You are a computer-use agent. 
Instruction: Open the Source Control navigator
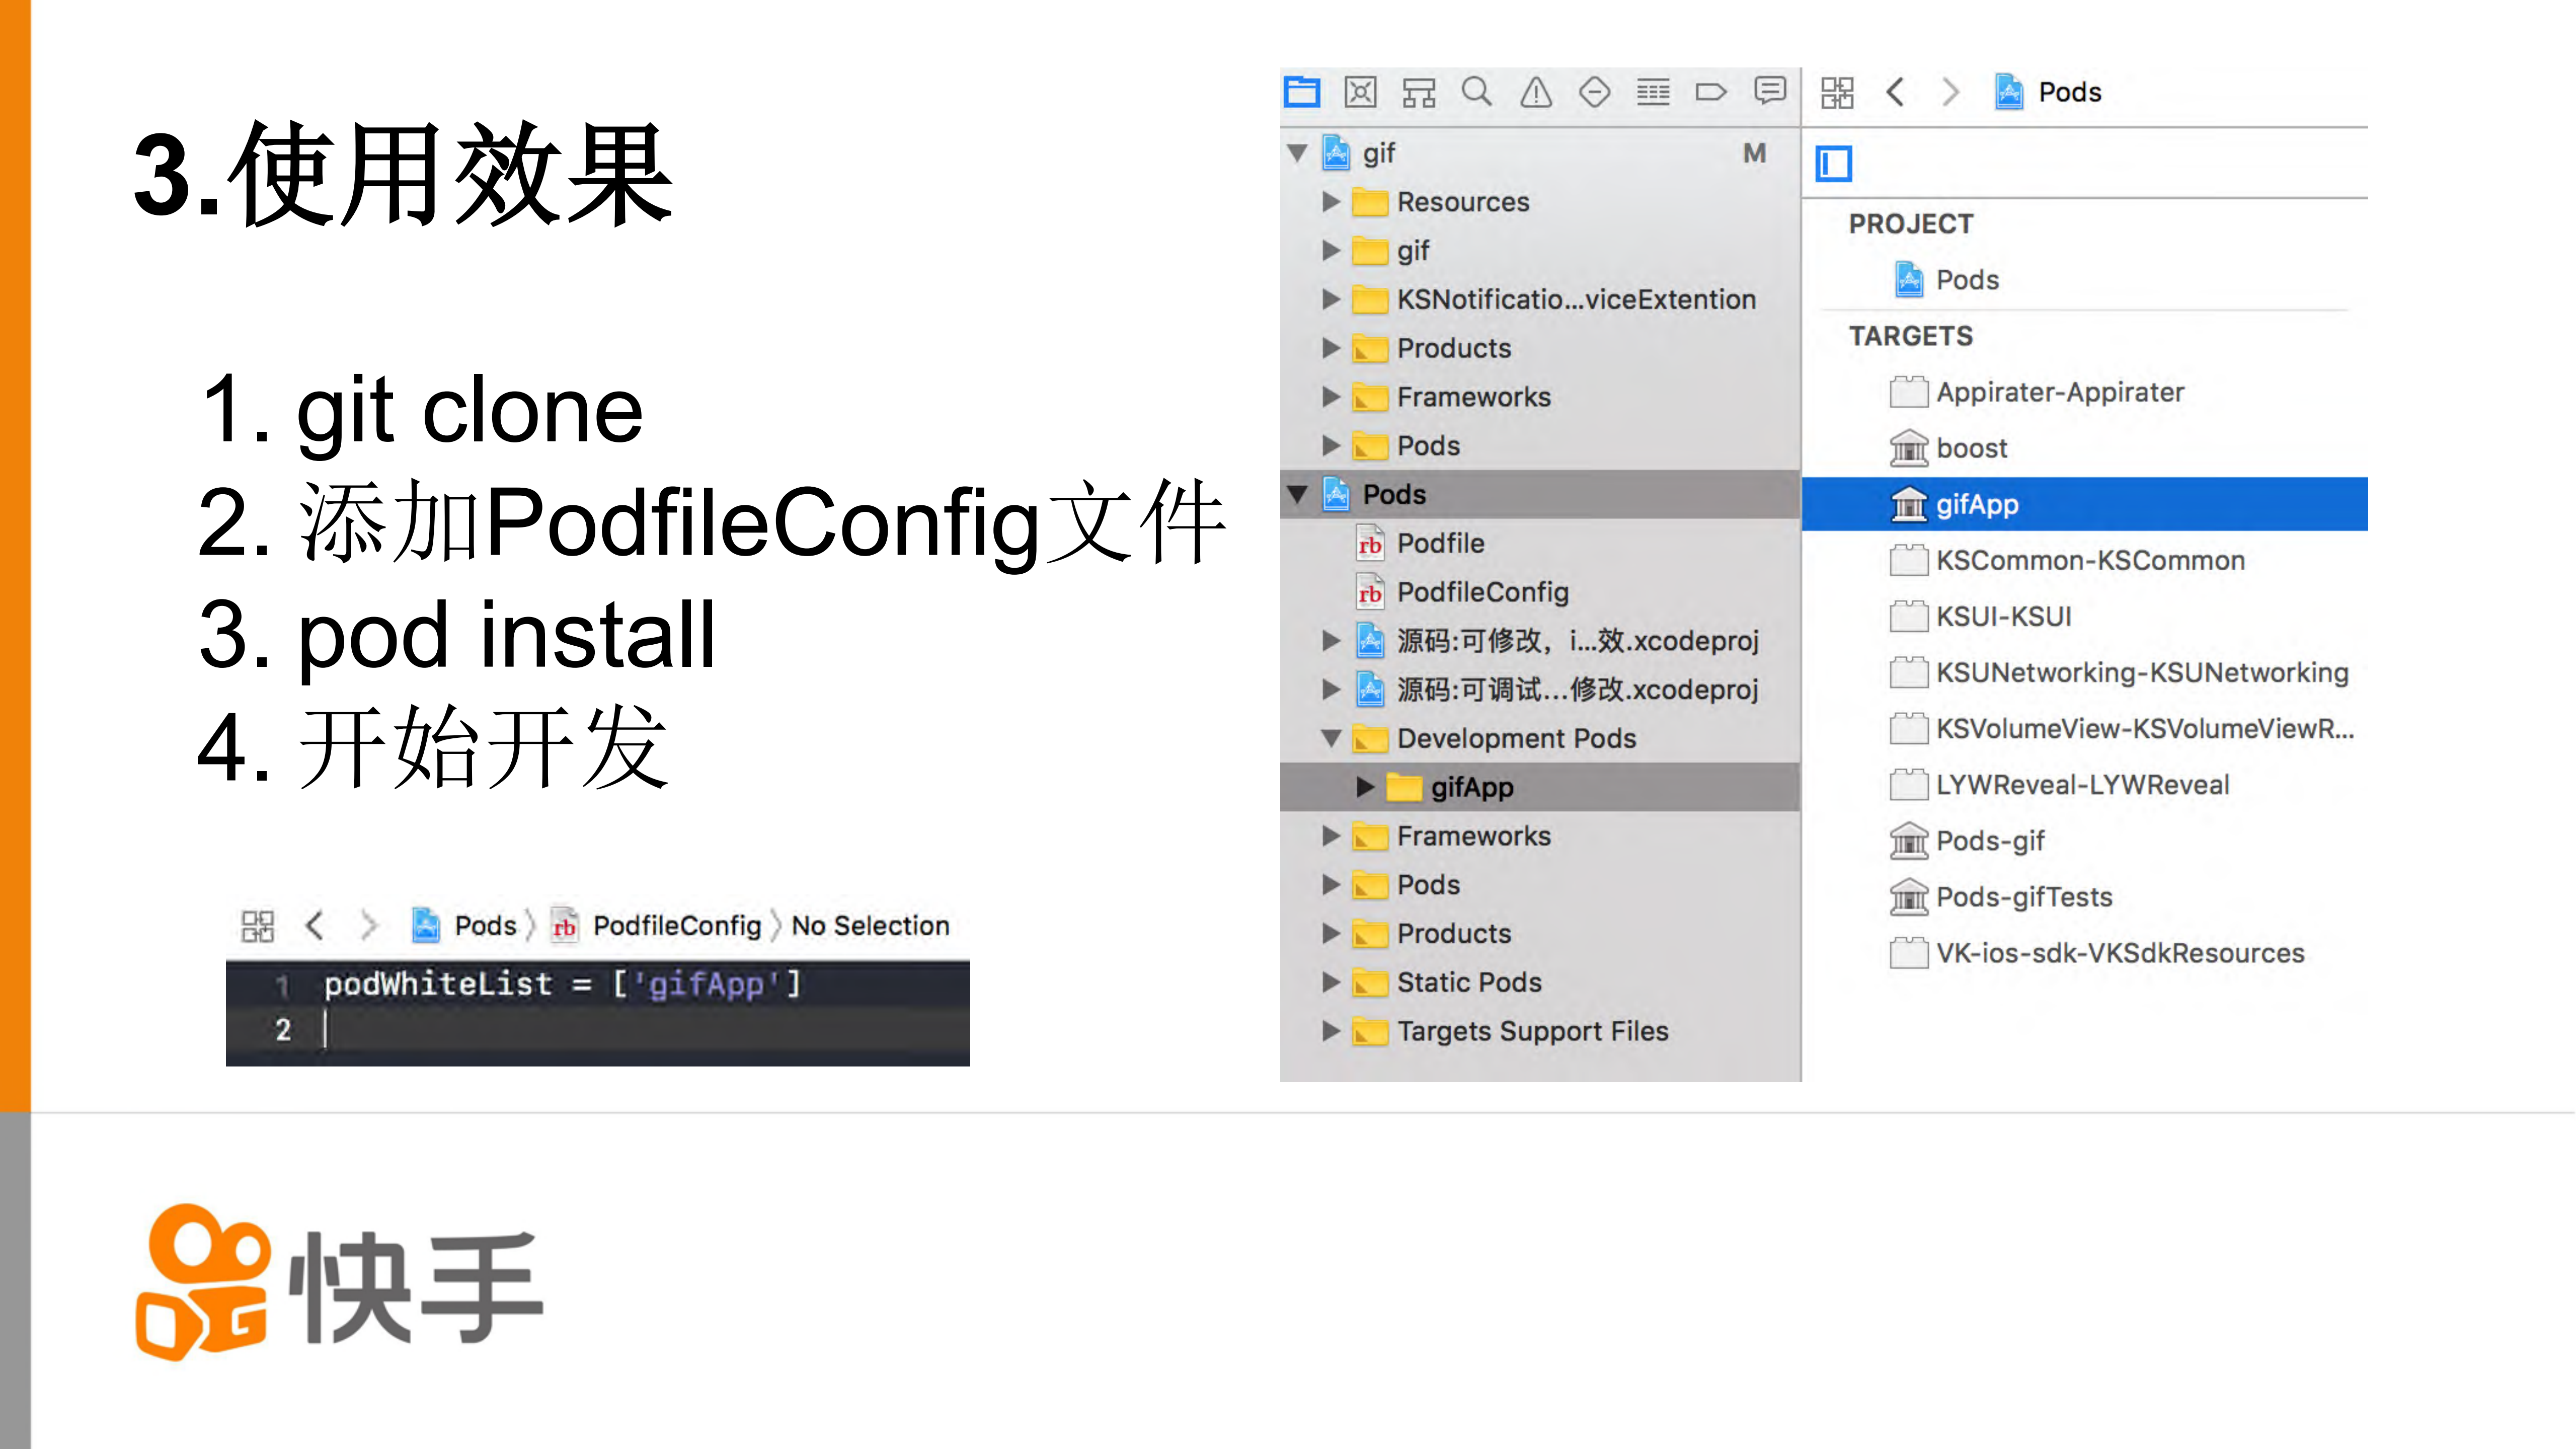pos(1361,92)
